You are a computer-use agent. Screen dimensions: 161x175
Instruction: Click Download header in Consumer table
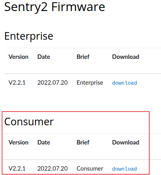coord(126,142)
